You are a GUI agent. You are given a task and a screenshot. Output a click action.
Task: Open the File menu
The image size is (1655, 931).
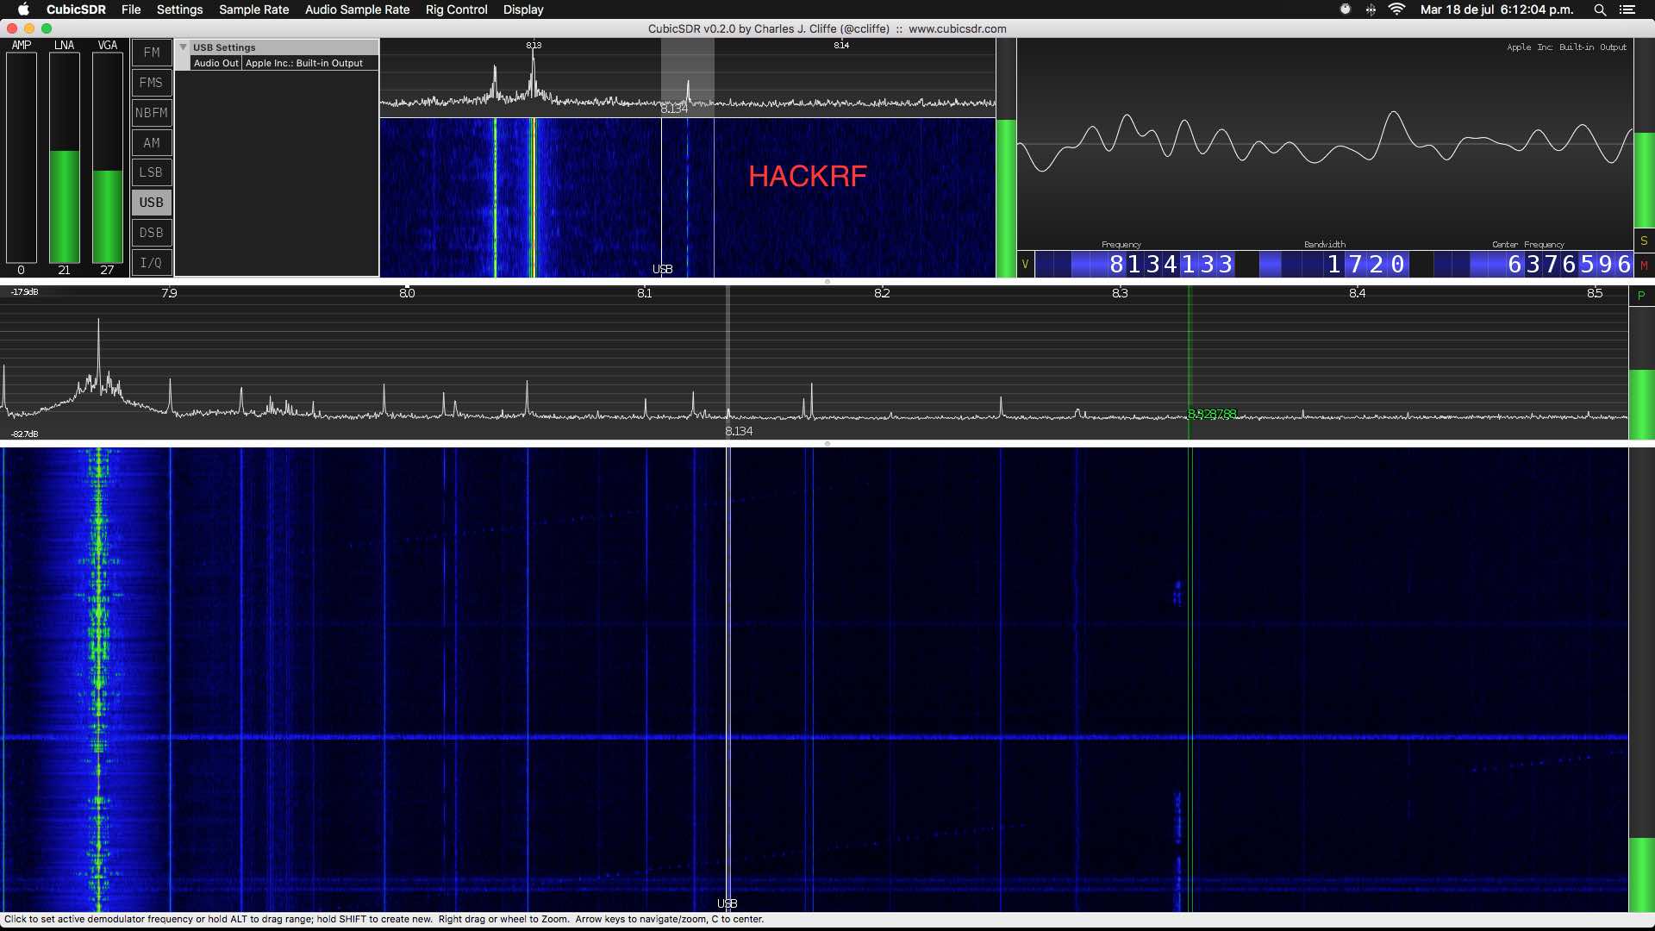point(131,9)
